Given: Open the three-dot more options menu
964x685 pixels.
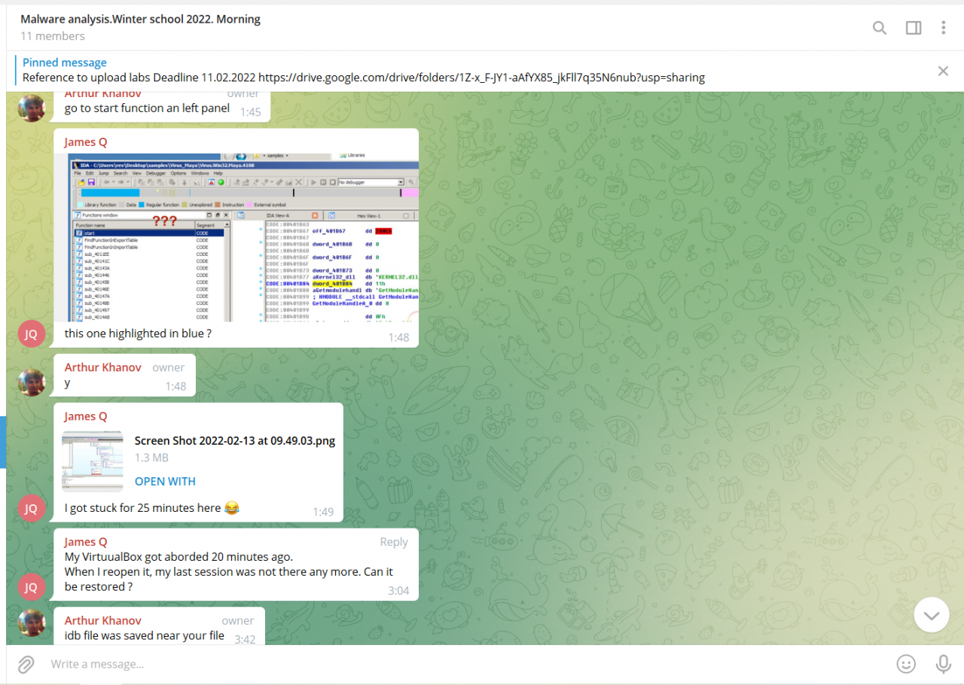Looking at the screenshot, I should (943, 28).
